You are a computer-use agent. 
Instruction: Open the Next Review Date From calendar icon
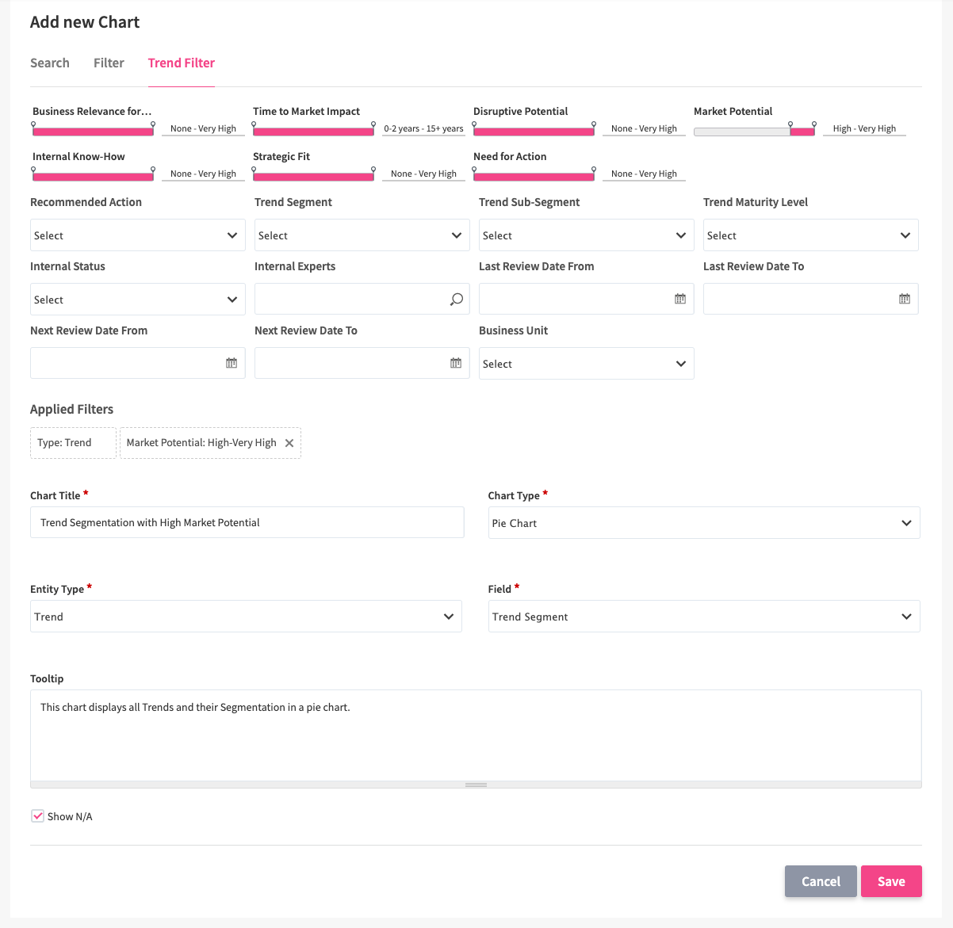232,363
